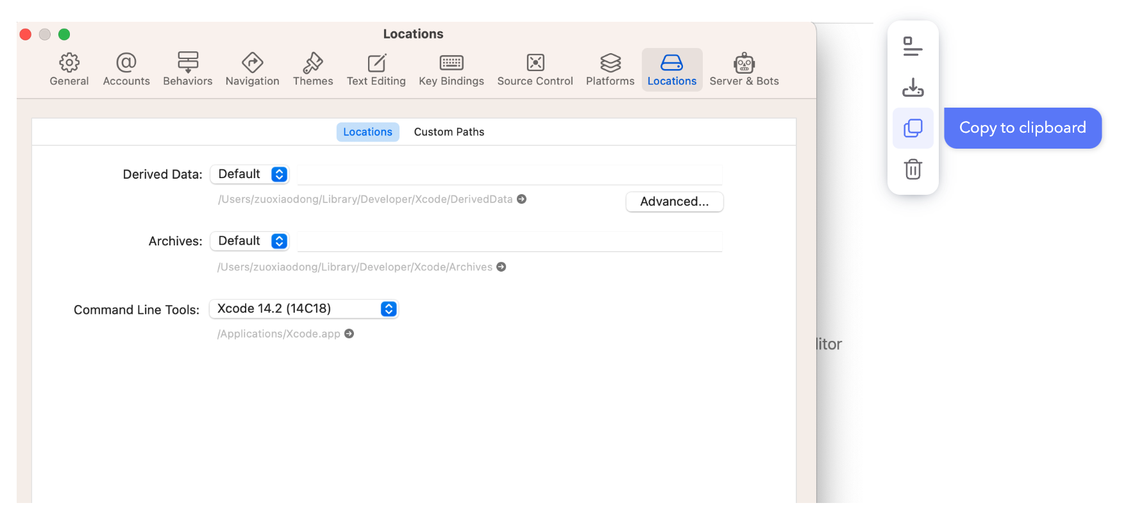
Task: Open the General preferences pane
Action: [x=69, y=69]
